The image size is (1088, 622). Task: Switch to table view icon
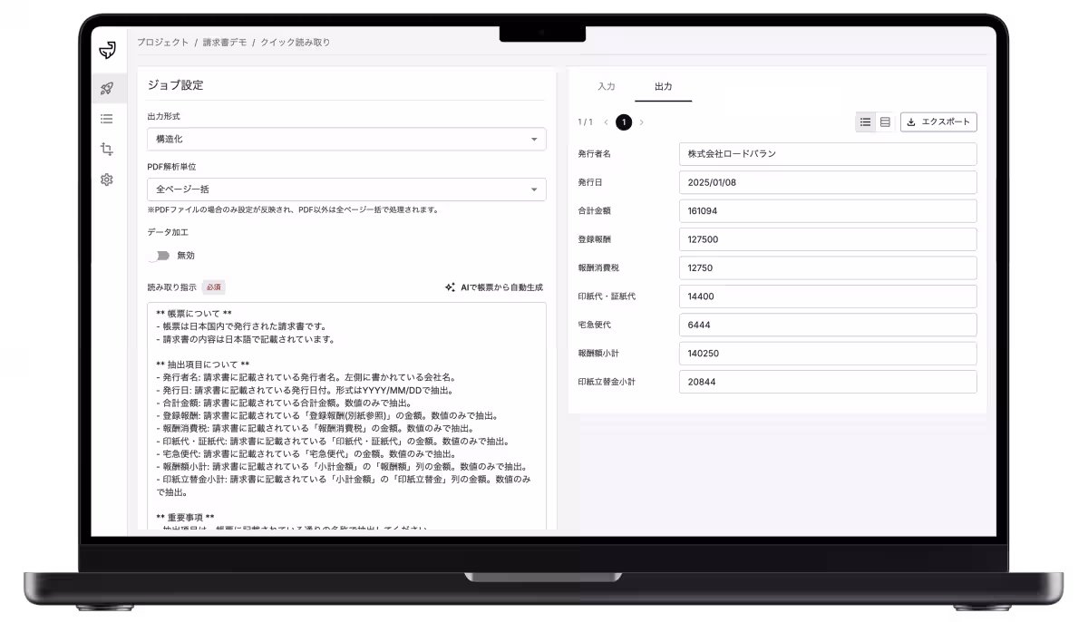885,121
